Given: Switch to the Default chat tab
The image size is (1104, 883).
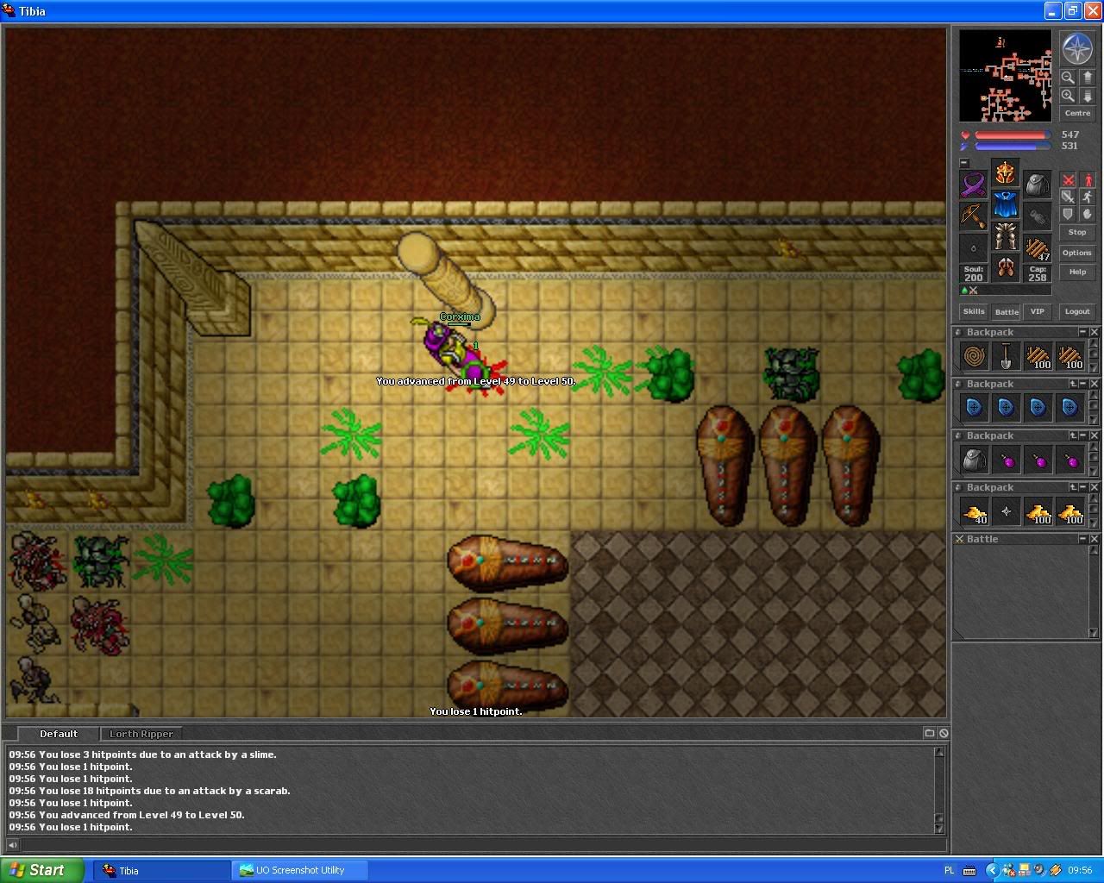Looking at the screenshot, I should click(x=59, y=734).
